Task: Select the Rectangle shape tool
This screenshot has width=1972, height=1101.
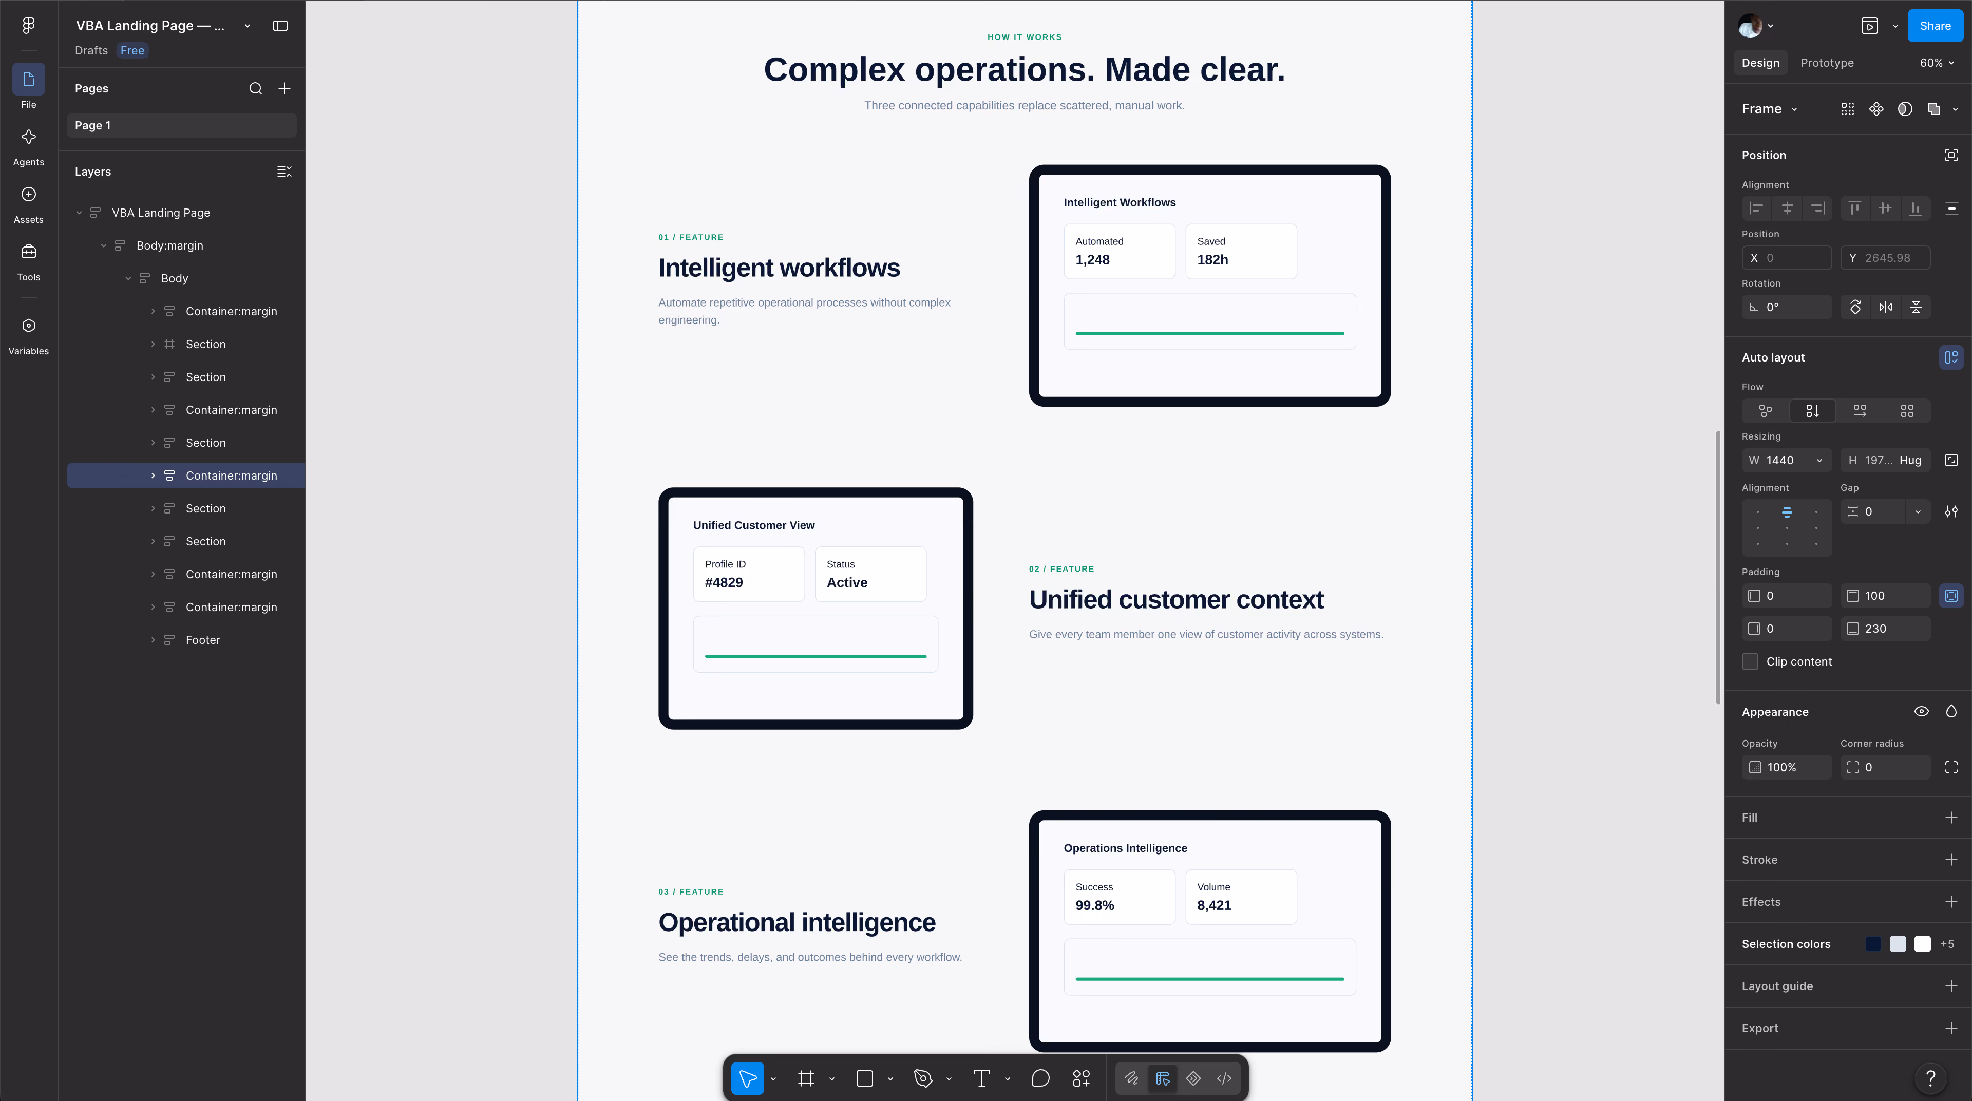Action: tap(864, 1078)
